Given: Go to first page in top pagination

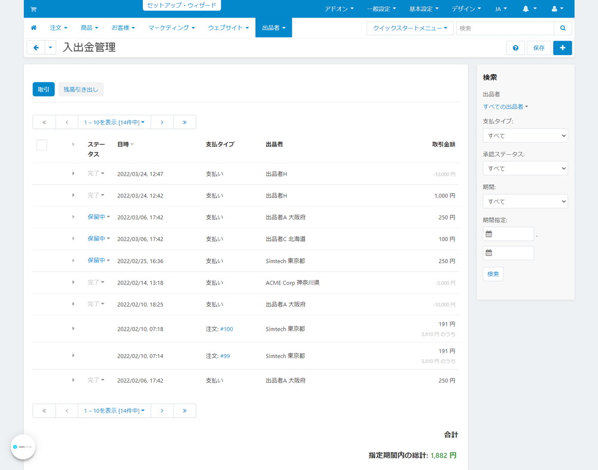Looking at the screenshot, I should (44, 122).
